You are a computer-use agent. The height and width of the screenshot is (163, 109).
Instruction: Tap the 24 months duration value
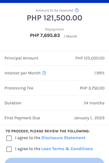click(94, 103)
